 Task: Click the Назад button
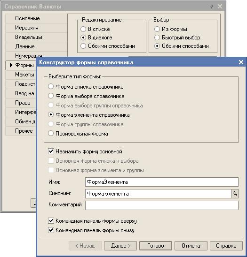click(85, 246)
